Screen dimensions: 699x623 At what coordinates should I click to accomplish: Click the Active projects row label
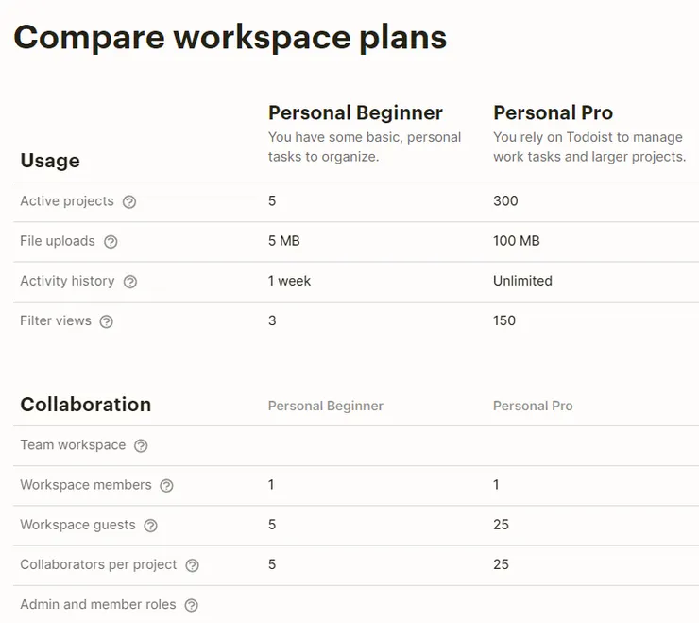pos(67,201)
